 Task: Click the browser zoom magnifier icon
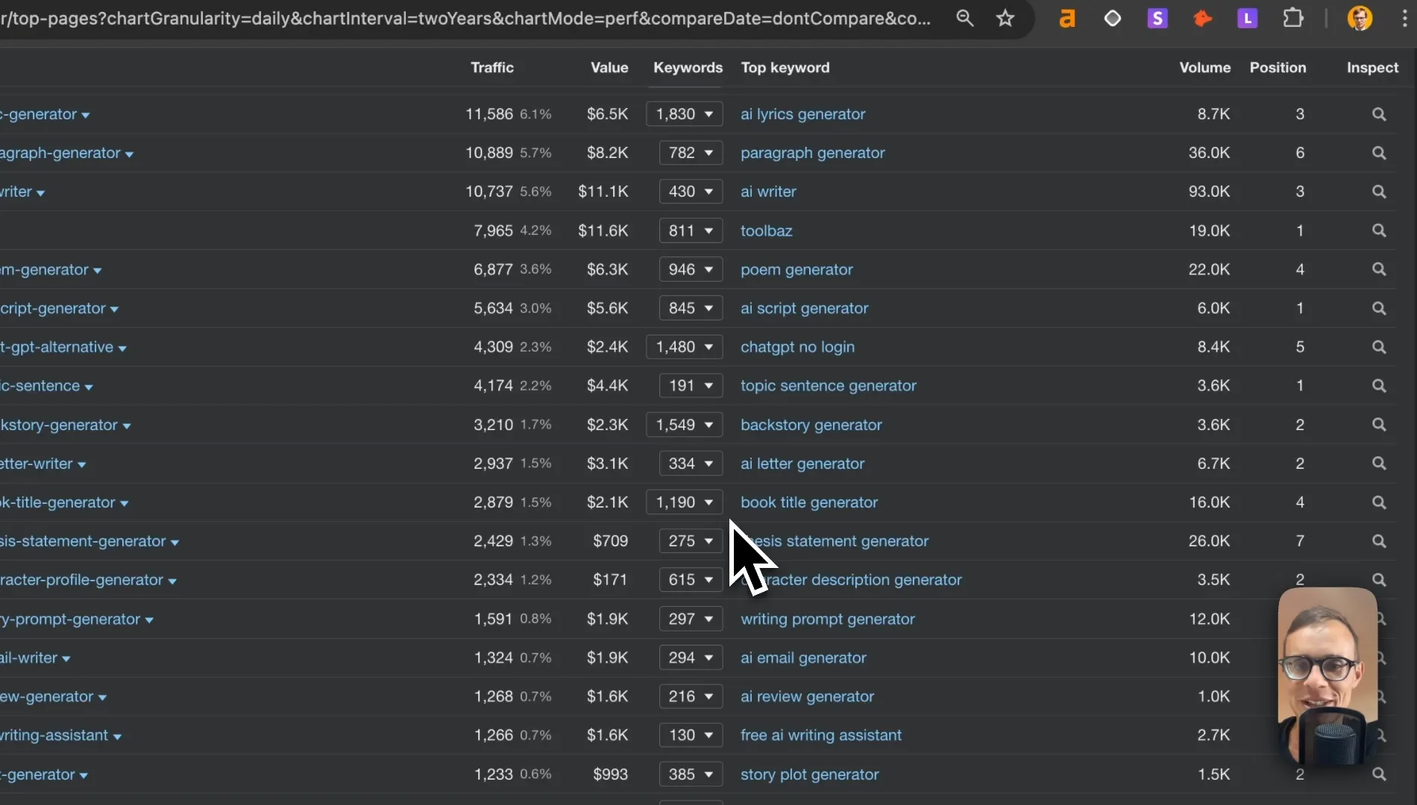964,19
